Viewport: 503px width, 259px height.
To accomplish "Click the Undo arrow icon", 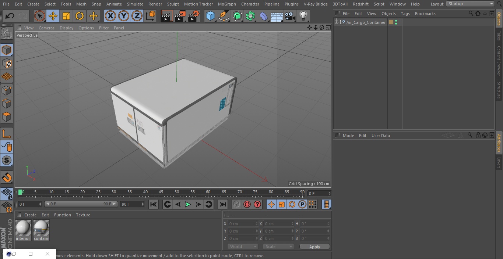I will point(10,16).
